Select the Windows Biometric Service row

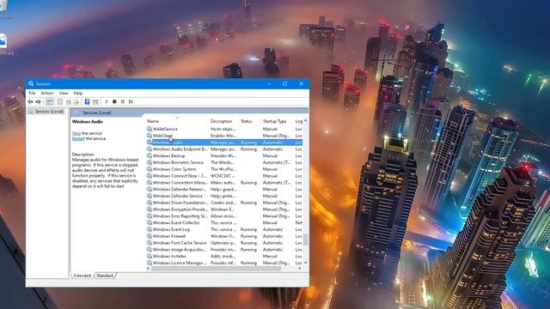(224, 162)
